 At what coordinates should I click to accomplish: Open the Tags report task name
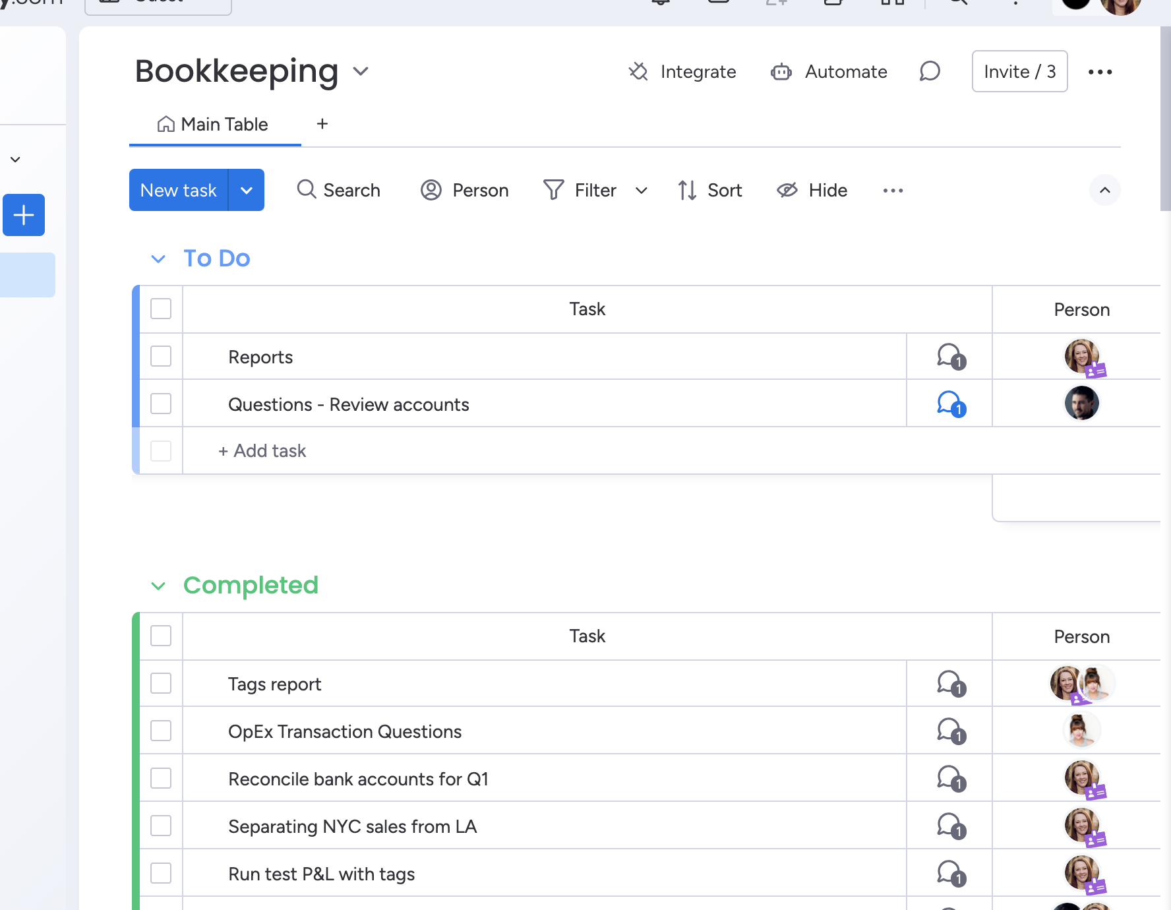(x=275, y=684)
